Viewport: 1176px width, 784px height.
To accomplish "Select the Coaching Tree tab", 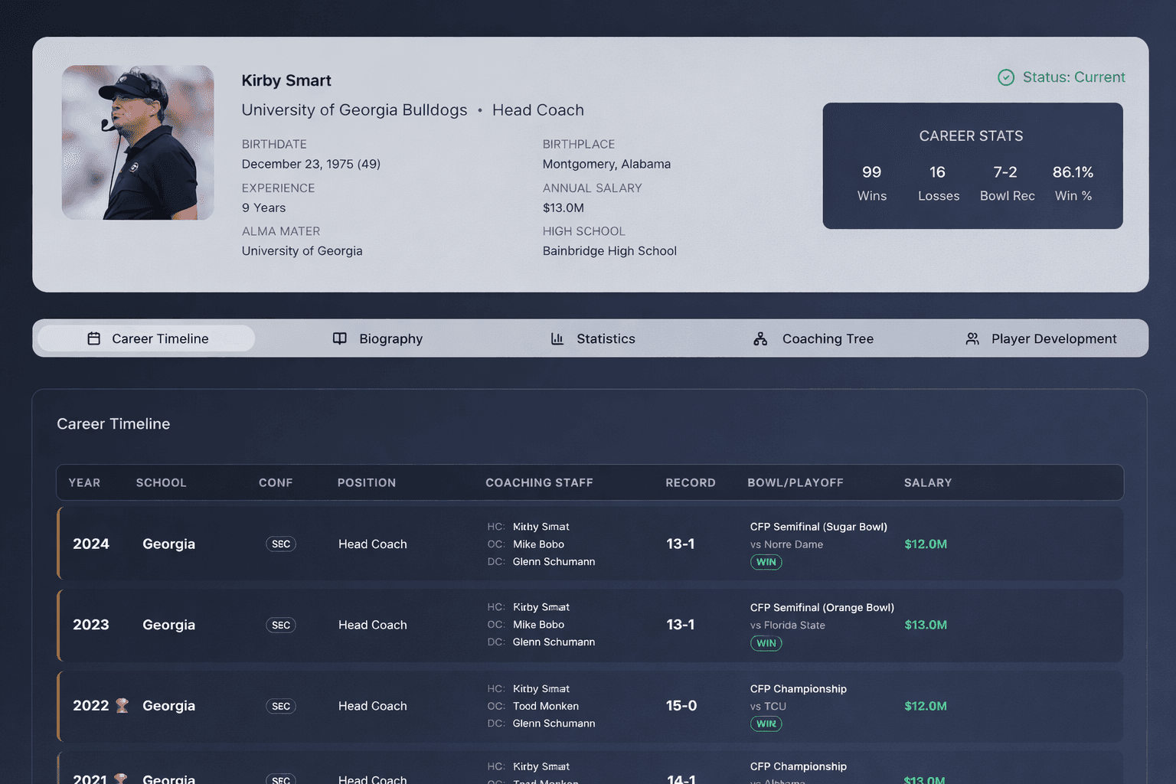I will (x=813, y=338).
